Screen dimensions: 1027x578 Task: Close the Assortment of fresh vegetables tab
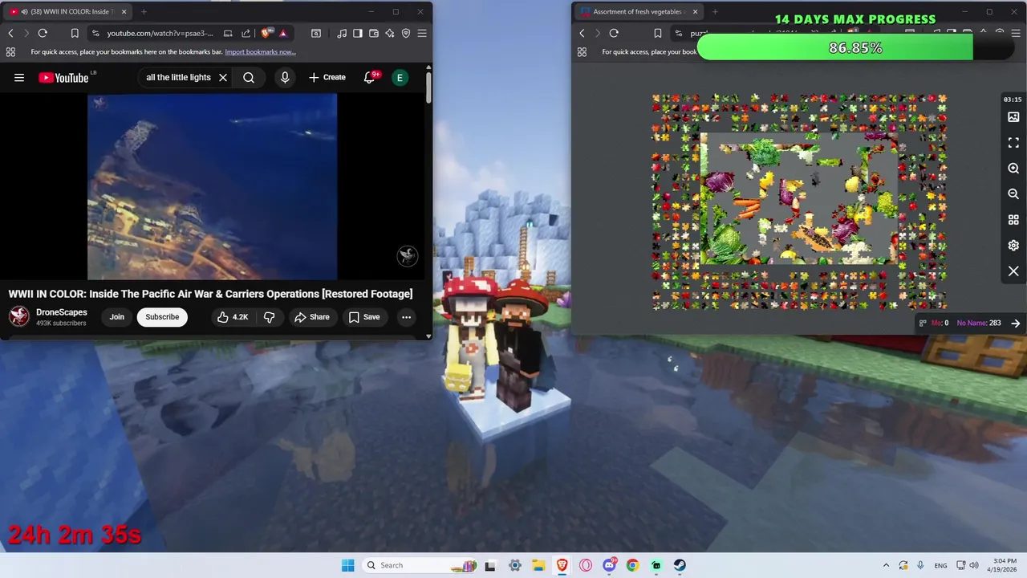[x=695, y=12]
